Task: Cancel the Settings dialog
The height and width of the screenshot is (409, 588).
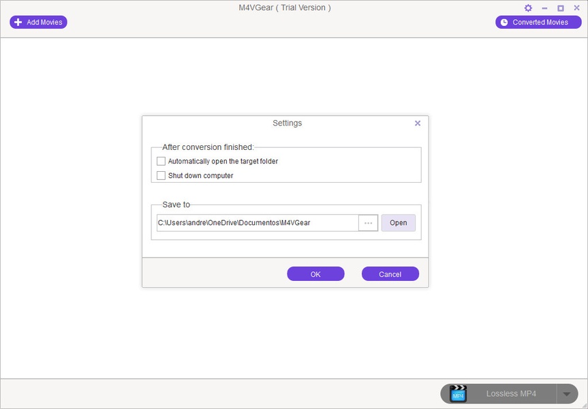Action: click(390, 274)
